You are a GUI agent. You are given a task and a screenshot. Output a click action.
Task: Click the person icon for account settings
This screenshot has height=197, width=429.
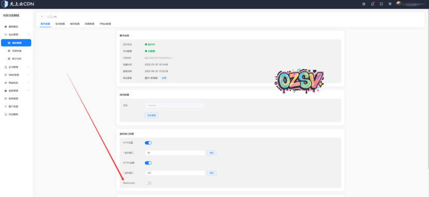coord(6,107)
